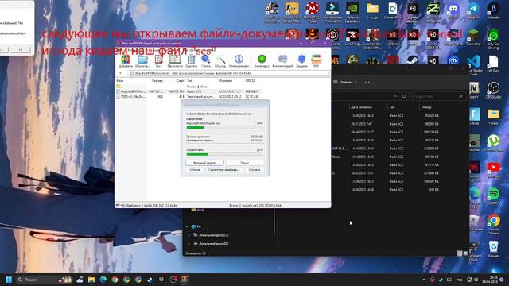Open the Telegram desktop shortcut
The width and height of the screenshot is (509, 286).
(x=473, y=11)
